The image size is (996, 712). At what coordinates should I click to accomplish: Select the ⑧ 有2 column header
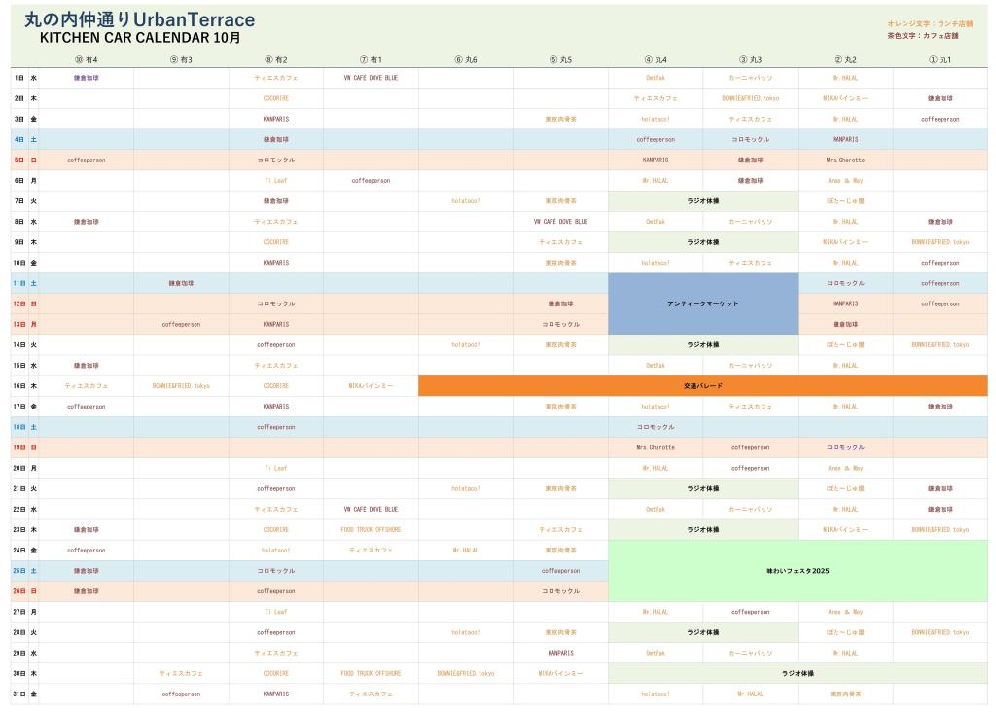tap(276, 59)
